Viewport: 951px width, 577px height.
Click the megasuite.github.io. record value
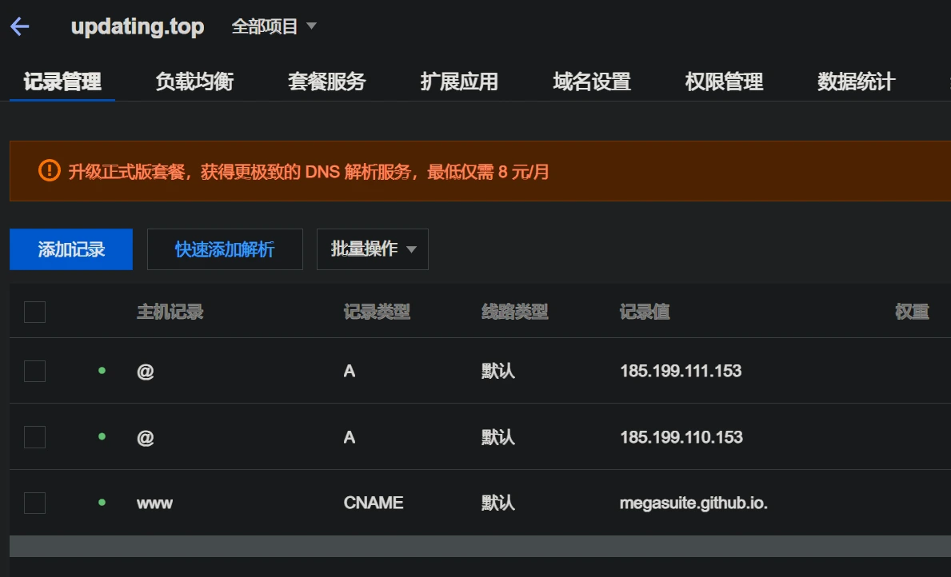point(693,503)
